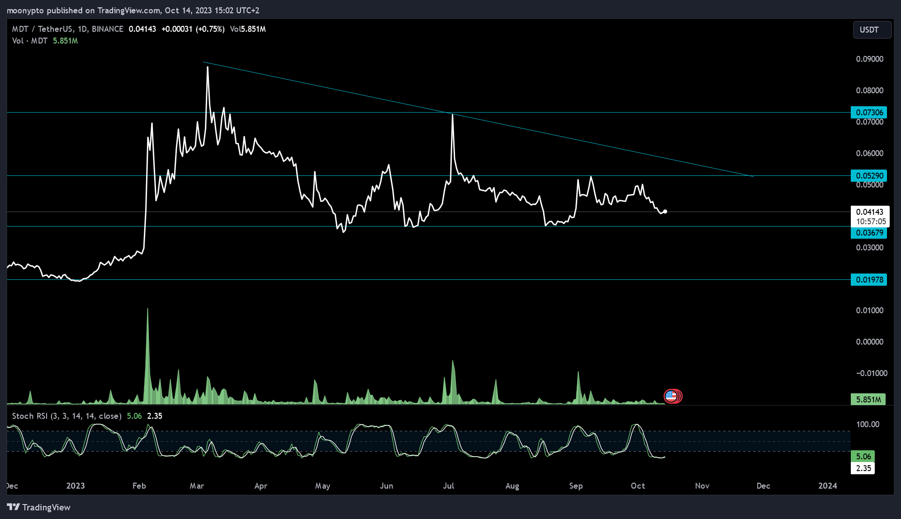
Task: Click the Stoch RSI 5.06 value label
Action: coord(863,457)
